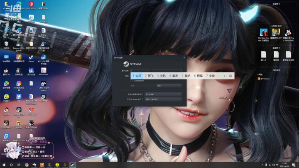This screenshot has height=168, width=299.
Task: Open the Recycle Bin (回收站) on desktop
Action: click(6, 45)
